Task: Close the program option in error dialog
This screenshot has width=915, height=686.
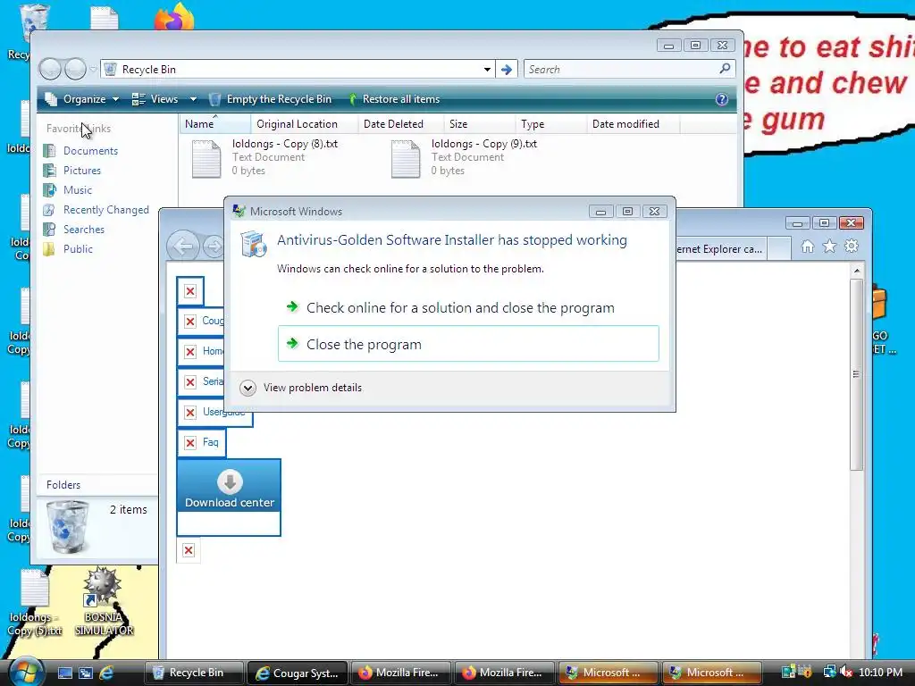Action: pos(468,344)
